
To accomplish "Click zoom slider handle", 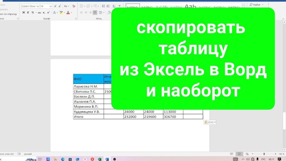I will pyautogui.click(x=264, y=154).
